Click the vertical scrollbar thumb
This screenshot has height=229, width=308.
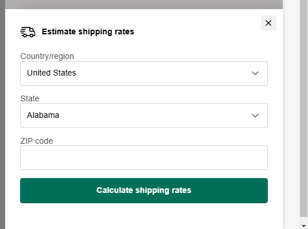point(303,108)
